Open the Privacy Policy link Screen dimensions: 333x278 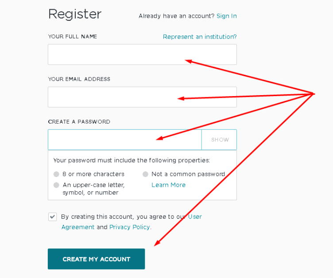[x=130, y=227]
